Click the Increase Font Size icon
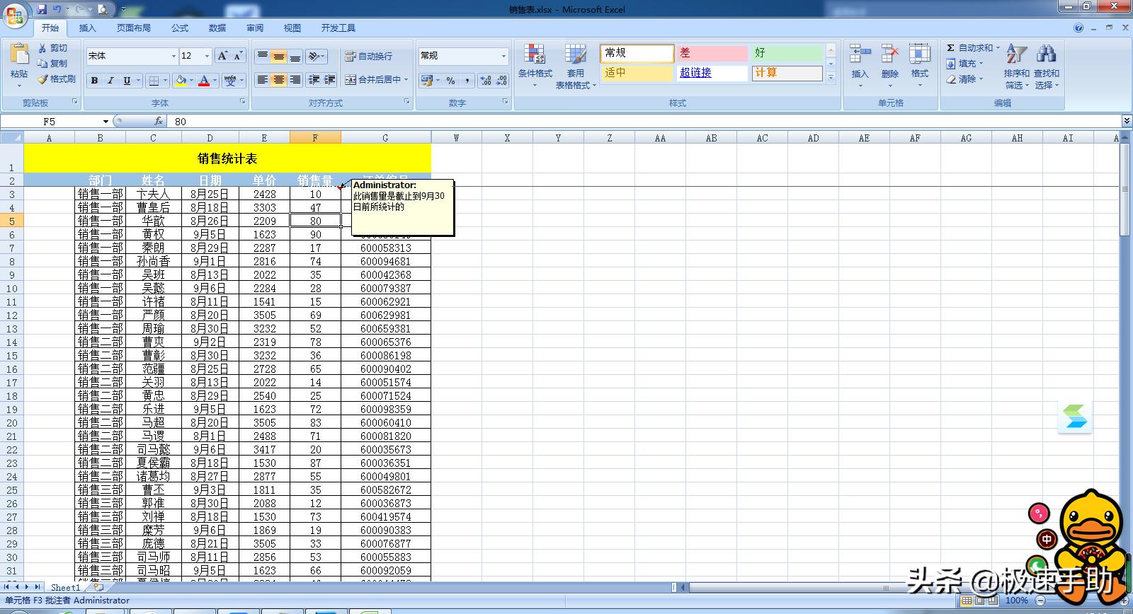 pyautogui.click(x=222, y=56)
